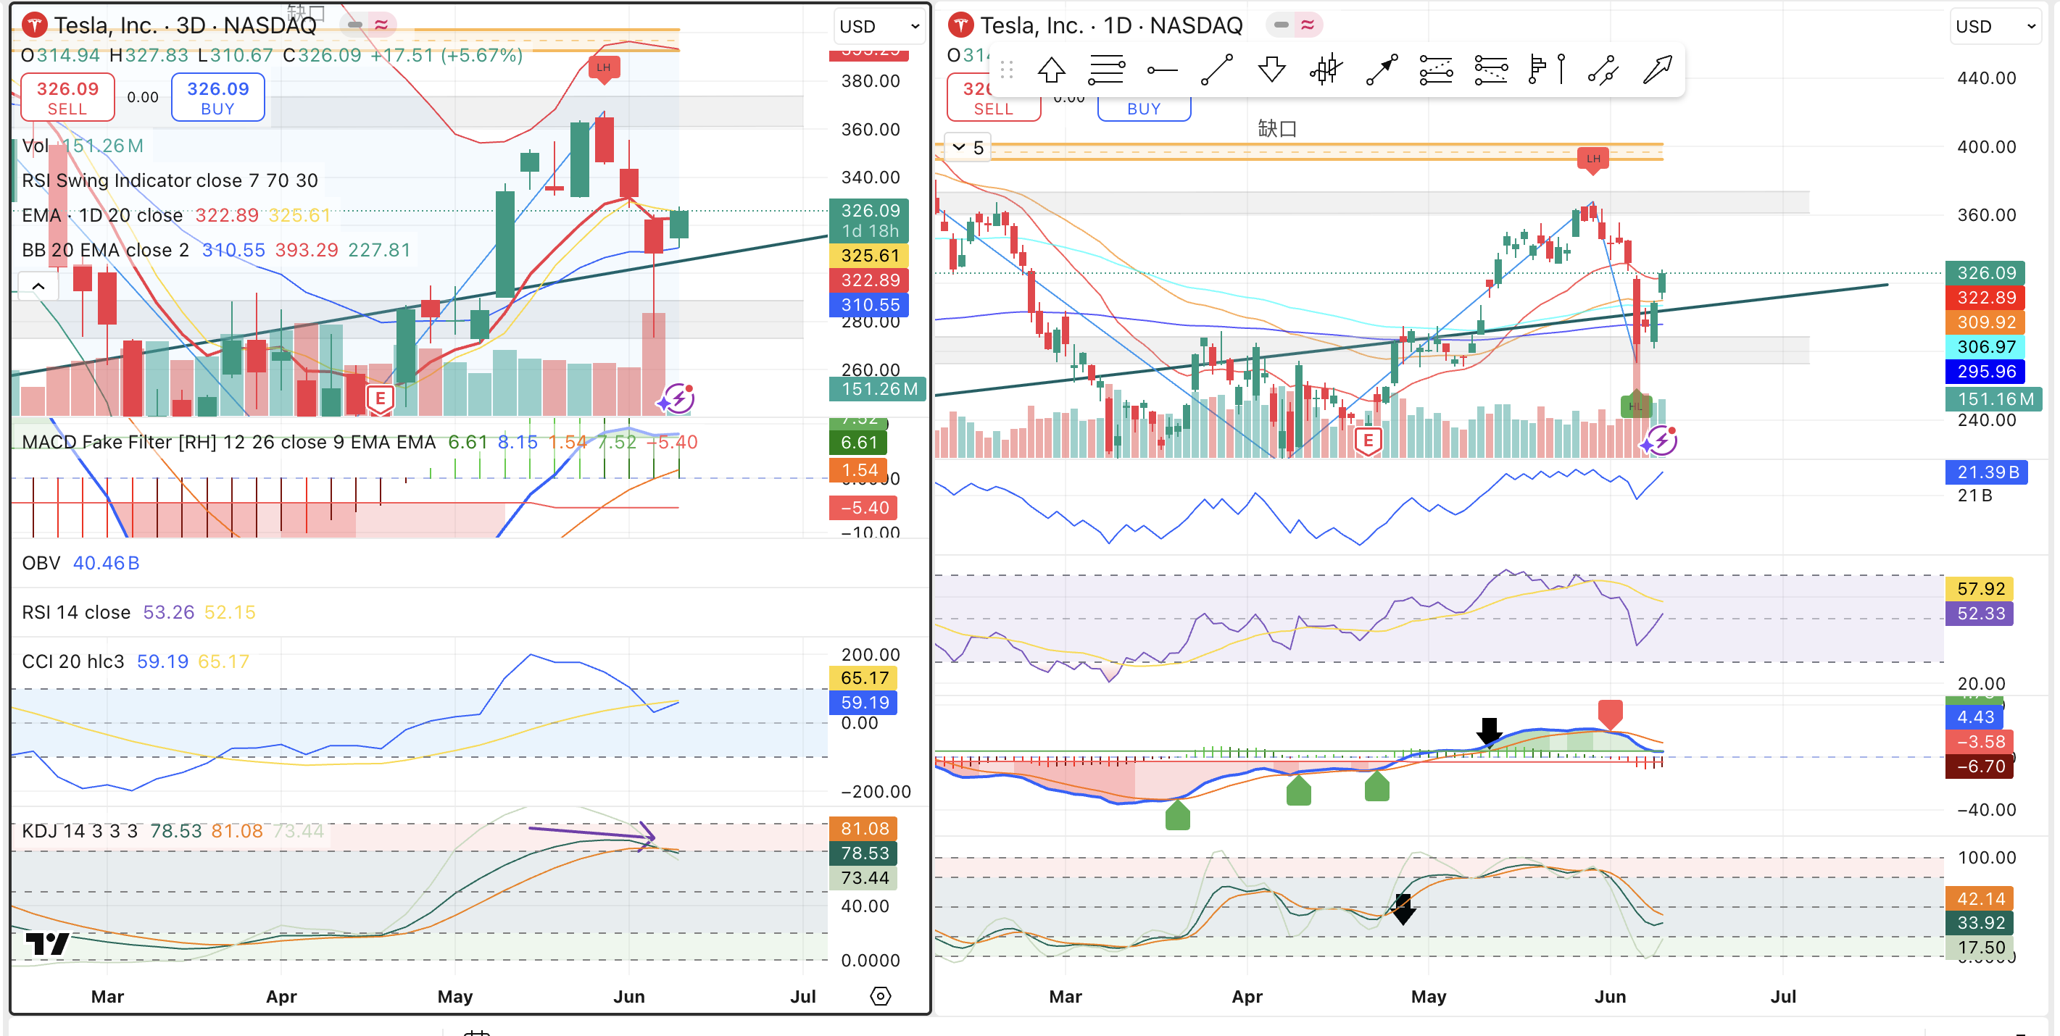Open USD currency dropdown on 1D chart
Viewport: 2060px width, 1036px height.
pyautogui.click(x=1995, y=26)
